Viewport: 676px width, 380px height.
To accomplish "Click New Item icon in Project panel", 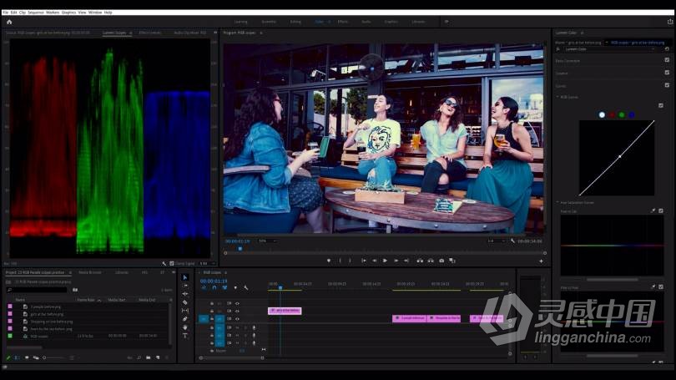I will [158, 357].
